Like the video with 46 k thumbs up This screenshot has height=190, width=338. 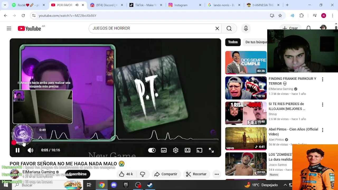click(126, 174)
